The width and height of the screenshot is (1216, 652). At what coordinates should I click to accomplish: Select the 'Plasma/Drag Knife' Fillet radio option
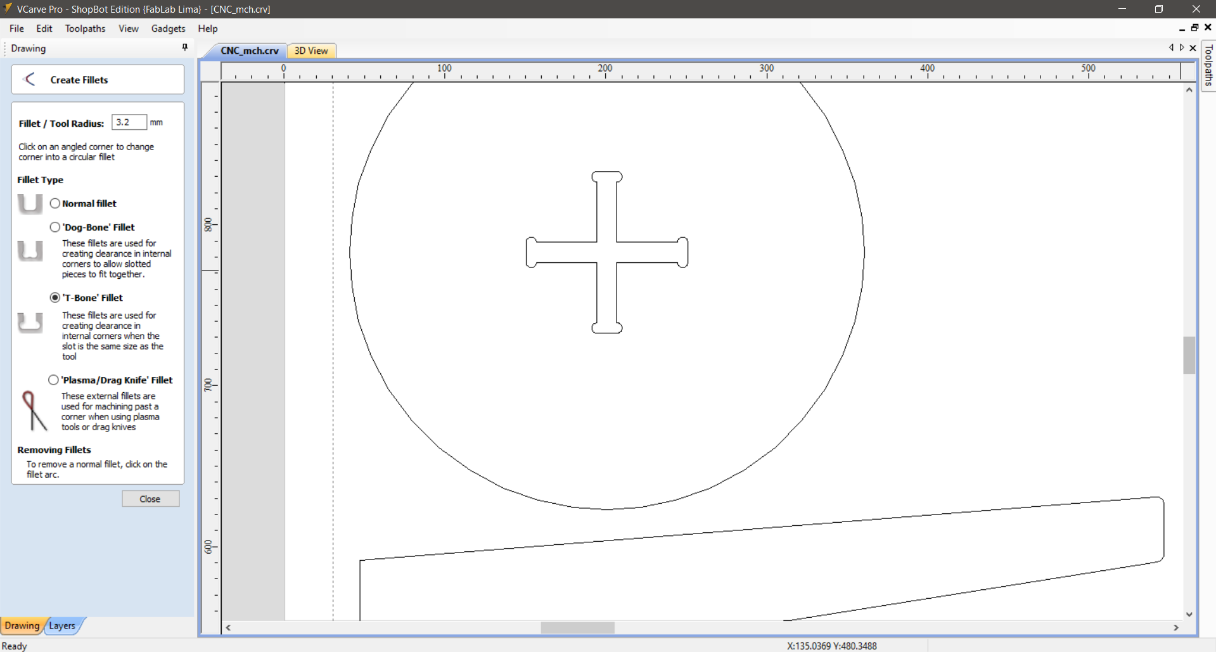[53, 380]
